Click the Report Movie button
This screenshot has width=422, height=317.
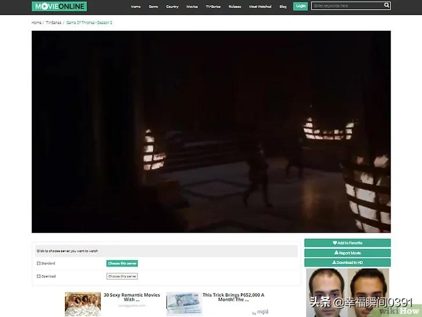(347, 253)
